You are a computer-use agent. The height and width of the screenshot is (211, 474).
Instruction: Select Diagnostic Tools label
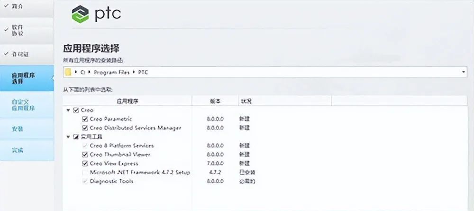pyautogui.click(x=111, y=181)
